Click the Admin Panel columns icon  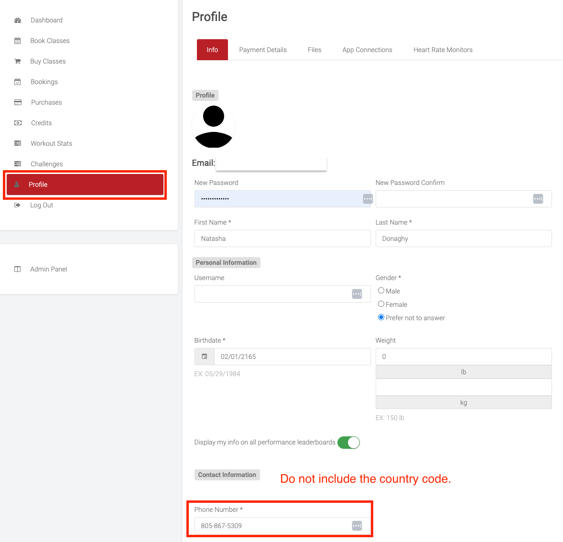pyautogui.click(x=17, y=269)
